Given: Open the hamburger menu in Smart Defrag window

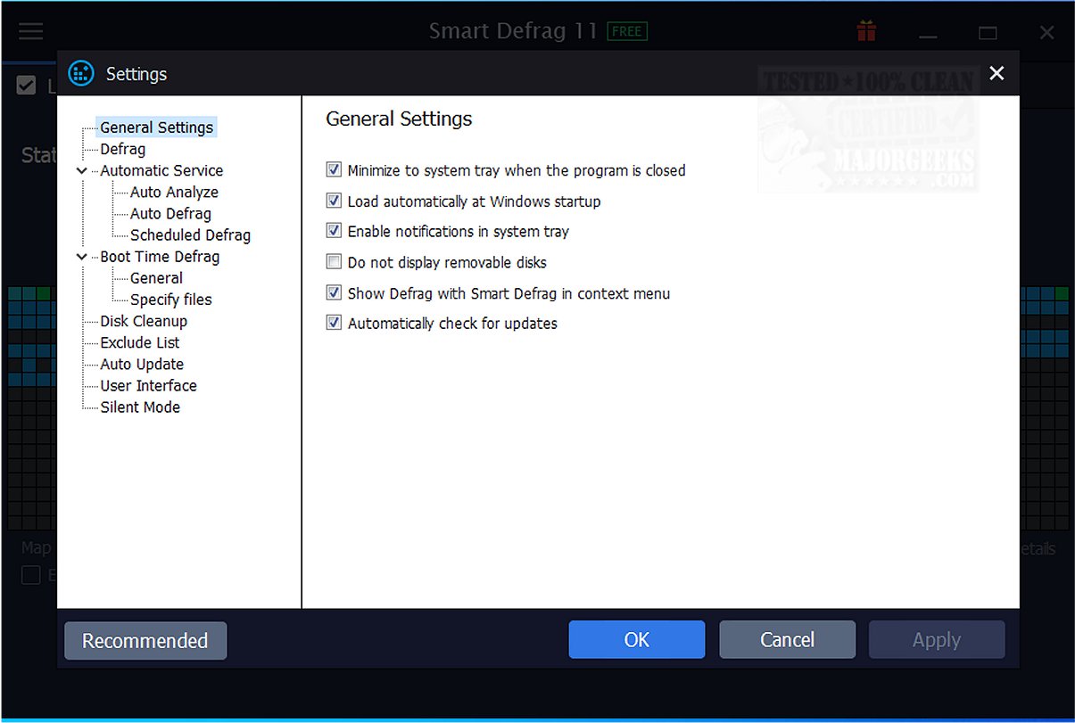Looking at the screenshot, I should click(x=31, y=31).
